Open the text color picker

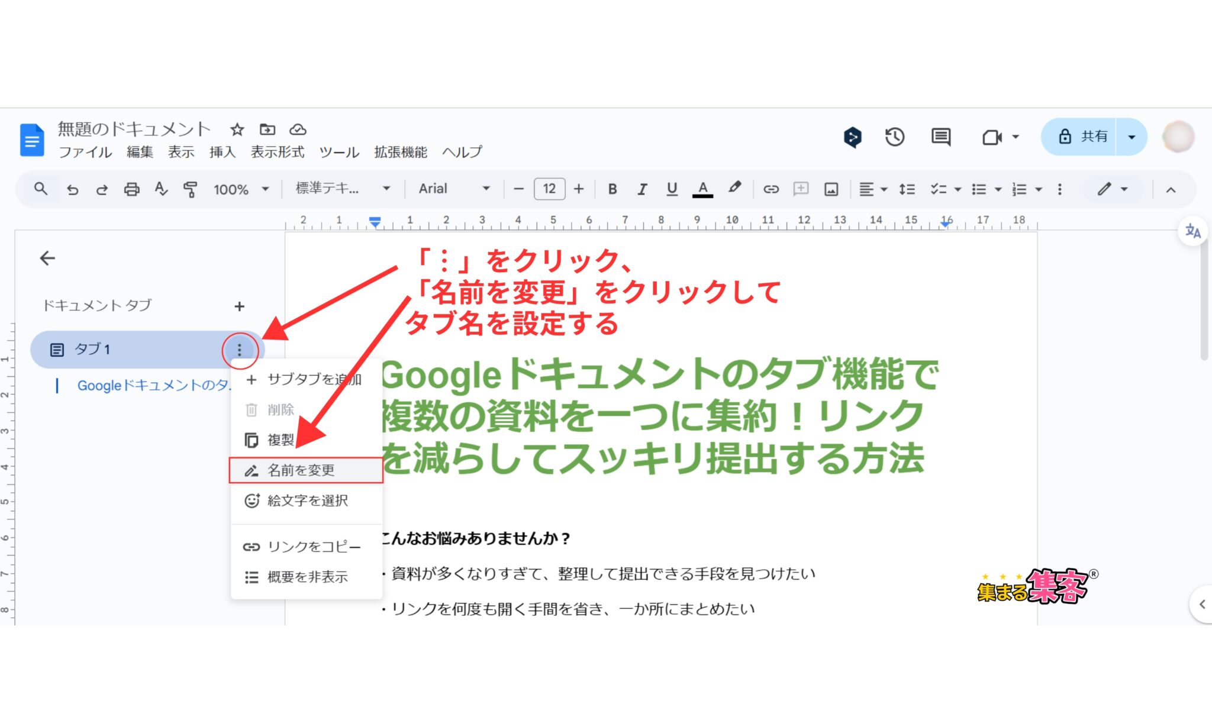pyautogui.click(x=702, y=189)
